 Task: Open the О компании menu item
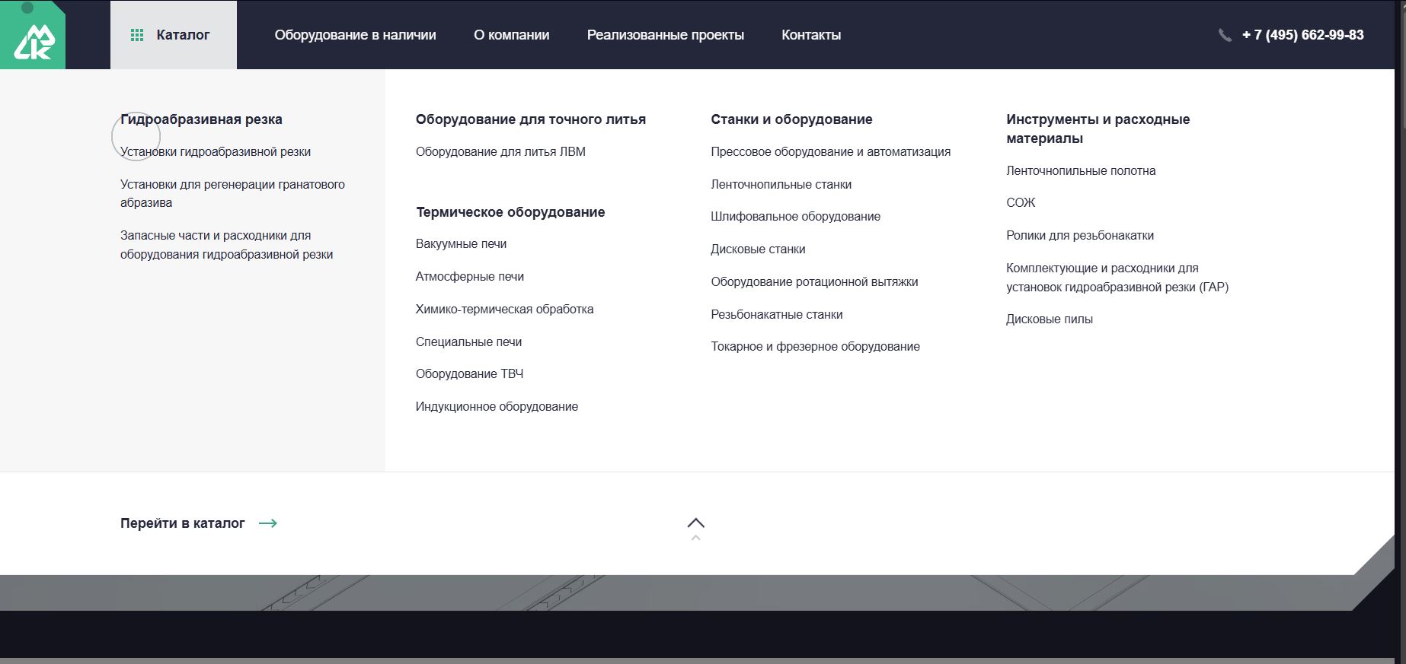511,35
